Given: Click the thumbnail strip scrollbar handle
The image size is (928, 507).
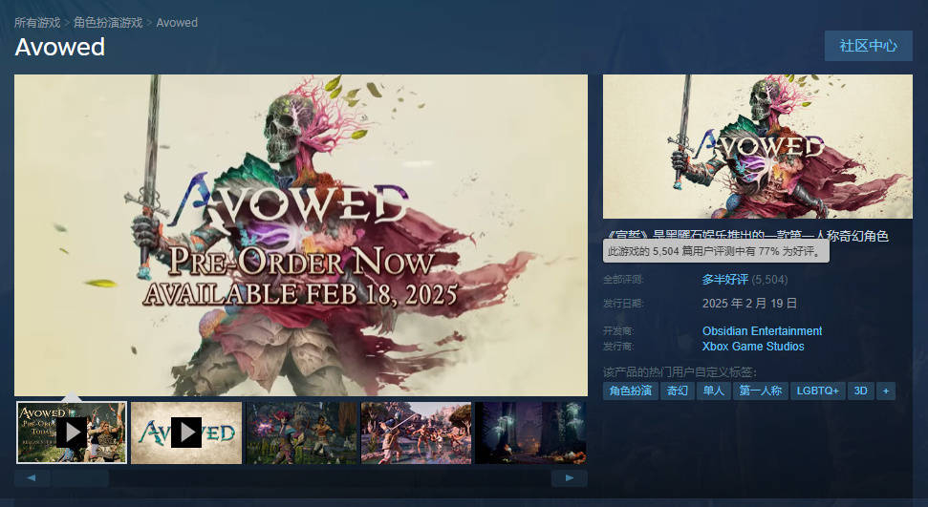Looking at the screenshot, I should [79, 478].
